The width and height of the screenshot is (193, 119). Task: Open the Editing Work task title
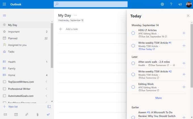point(146,84)
